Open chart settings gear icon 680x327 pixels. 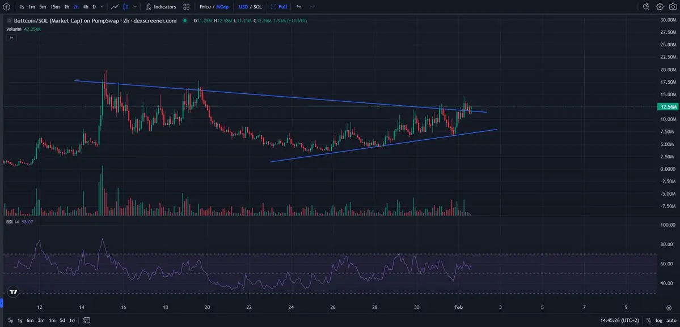pyautogui.click(x=660, y=6)
